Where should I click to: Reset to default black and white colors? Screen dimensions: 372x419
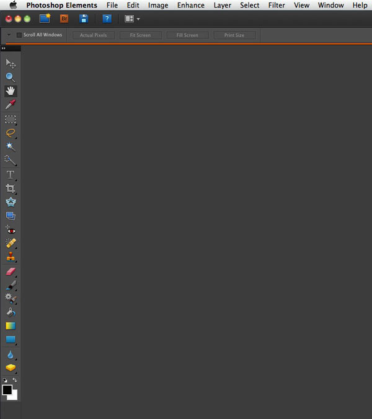(x=5, y=380)
